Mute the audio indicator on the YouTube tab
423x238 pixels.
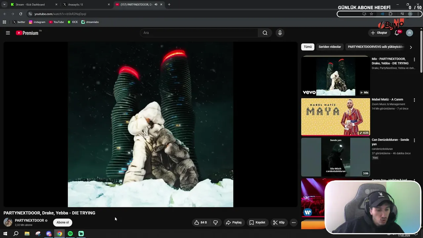pyautogui.click(x=156, y=5)
